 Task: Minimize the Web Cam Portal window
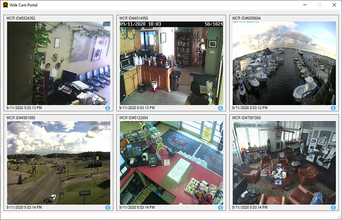point(305,5)
